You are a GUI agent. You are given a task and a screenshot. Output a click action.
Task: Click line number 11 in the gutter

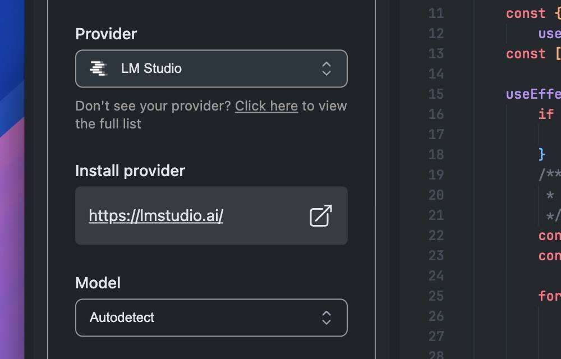[436, 13]
